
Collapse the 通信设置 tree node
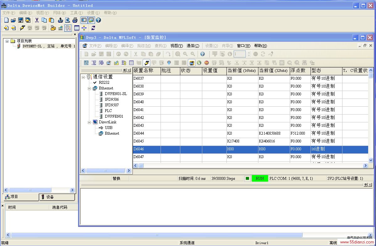coord(83,77)
